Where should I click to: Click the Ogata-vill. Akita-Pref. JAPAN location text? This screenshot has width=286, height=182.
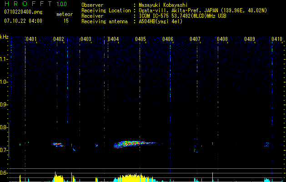pos(203,10)
